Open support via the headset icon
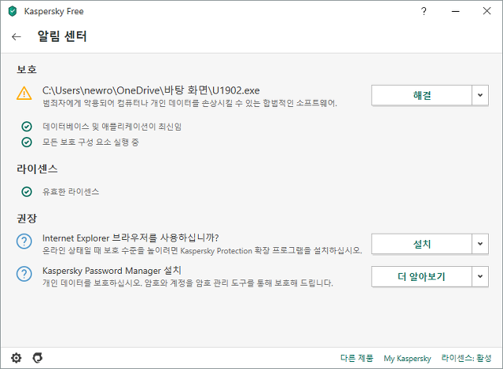 click(x=38, y=358)
